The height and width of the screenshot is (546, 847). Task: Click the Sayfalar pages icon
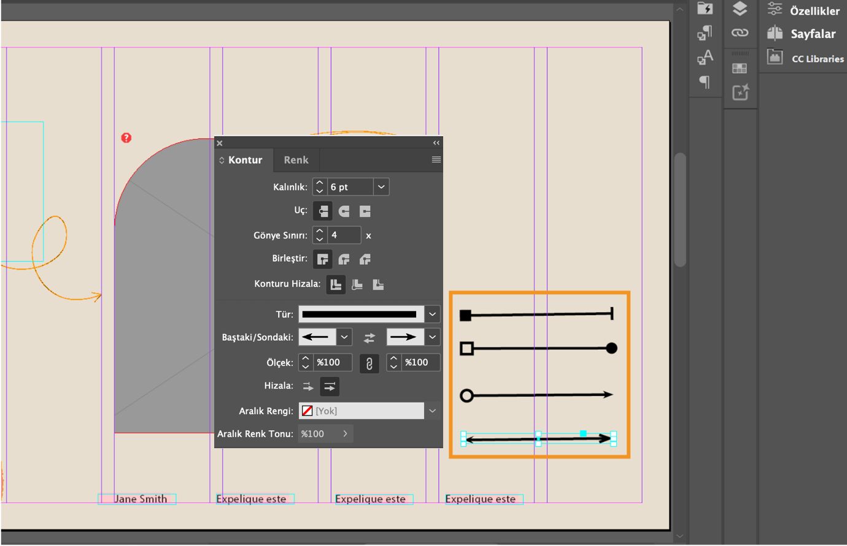(x=775, y=33)
